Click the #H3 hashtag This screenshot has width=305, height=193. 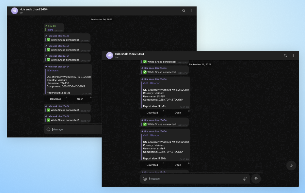145,83
